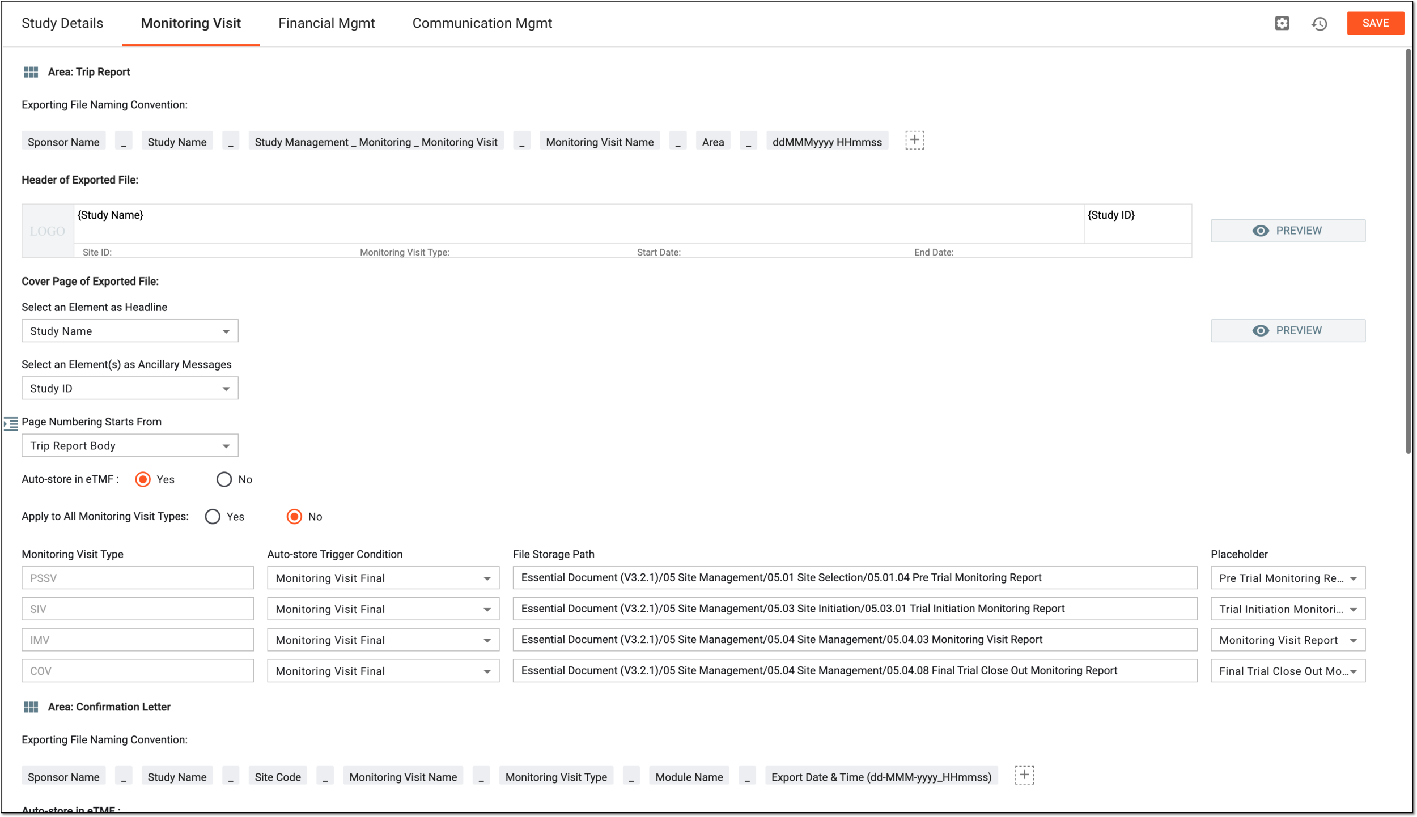Click Monitoring Visit Name chip in Trip Report

[x=600, y=142]
